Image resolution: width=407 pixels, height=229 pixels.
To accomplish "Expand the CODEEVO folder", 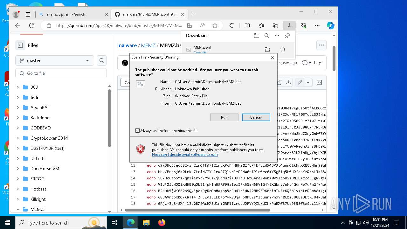I will tap(18, 128).
